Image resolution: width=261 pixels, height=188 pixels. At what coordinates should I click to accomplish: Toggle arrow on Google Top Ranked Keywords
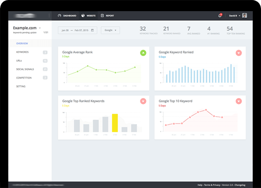(x=143, y=101)
